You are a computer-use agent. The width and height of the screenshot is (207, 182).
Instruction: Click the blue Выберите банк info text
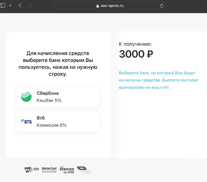(158, 80)
